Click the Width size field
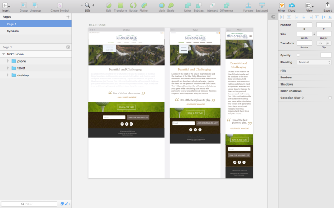The height and width of the screenshot is (208, 334). tap(304, 34)
